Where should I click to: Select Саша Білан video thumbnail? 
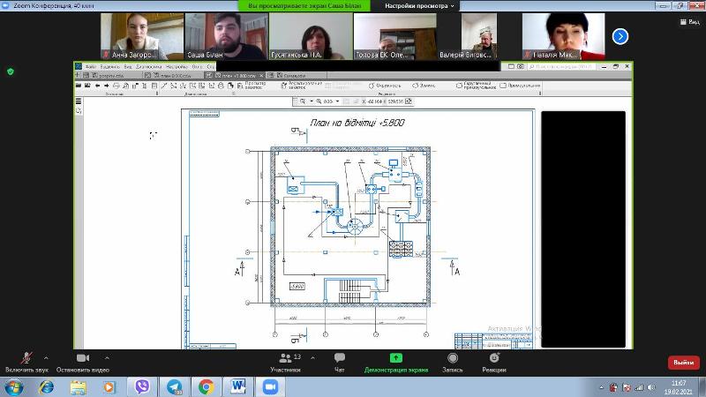click(x=227, y=36)
